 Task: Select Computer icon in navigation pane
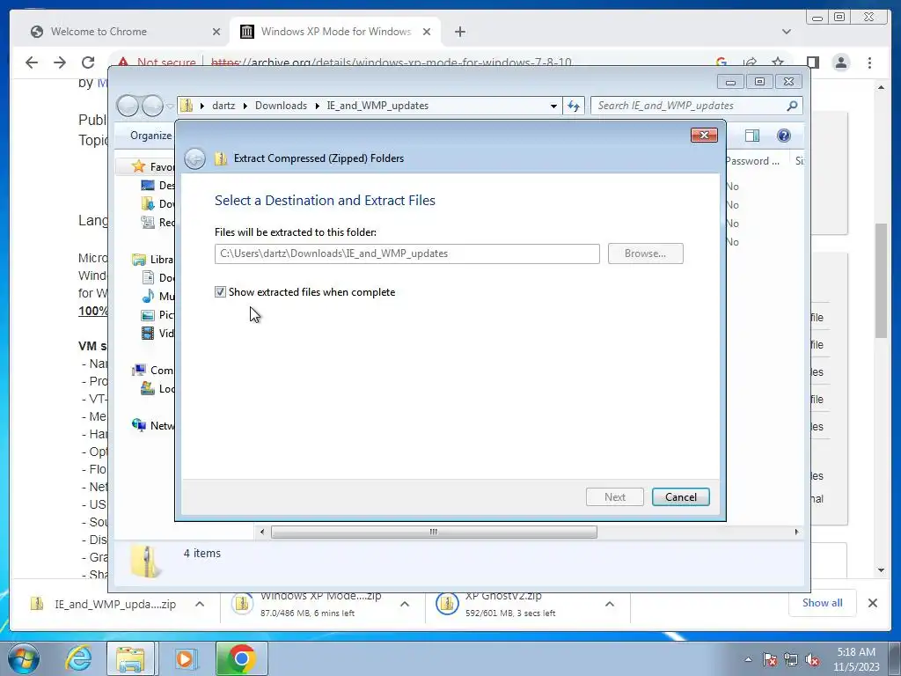[x=138, y=371]
